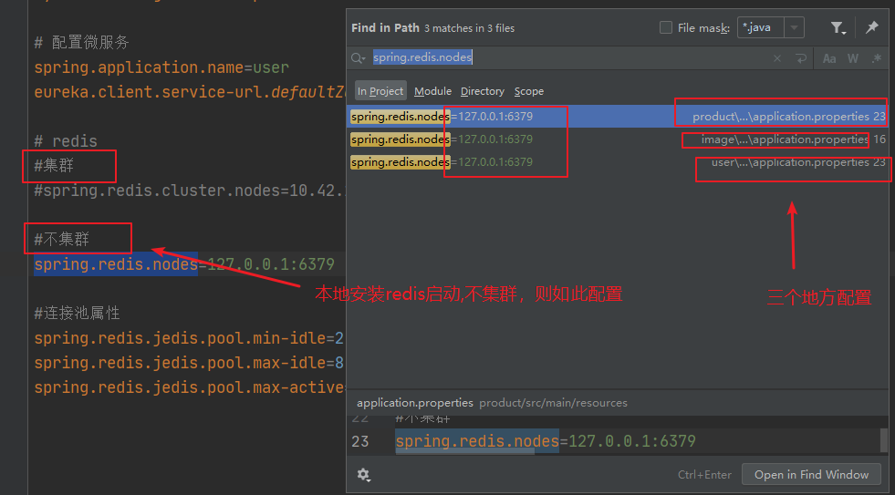Click highlighted spring.redis.nodes in editor
This screenshot has width=895, height=495.
[116, 264]
